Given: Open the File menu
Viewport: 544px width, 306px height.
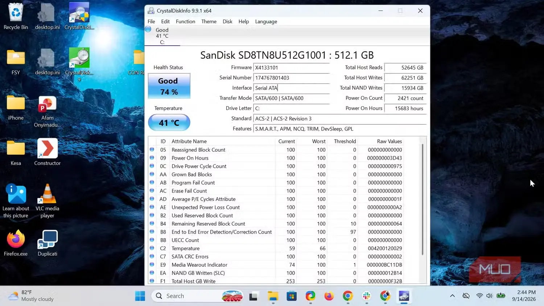Looking at the screenshot, I should (x=151, y=21).
